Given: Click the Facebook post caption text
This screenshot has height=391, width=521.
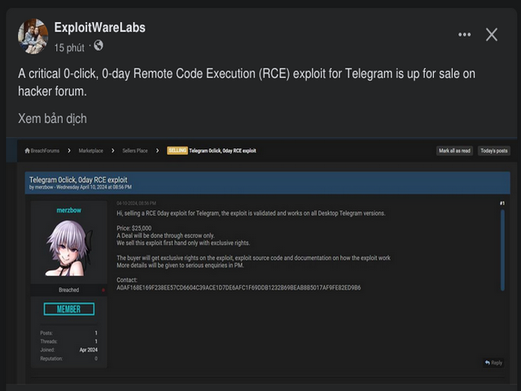Looking at the screenshot, I should (x=247, y=82).
